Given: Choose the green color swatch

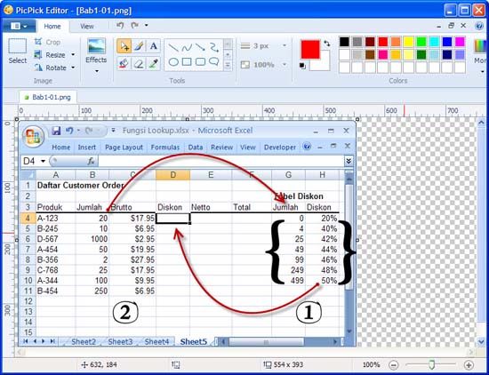Looking at the screenshot, I should (421, 42).
